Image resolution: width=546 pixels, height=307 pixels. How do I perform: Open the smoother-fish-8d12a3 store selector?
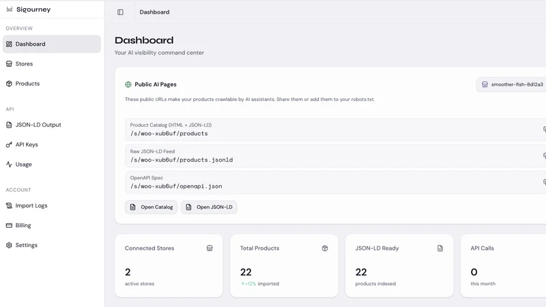(x=511, y=85)
